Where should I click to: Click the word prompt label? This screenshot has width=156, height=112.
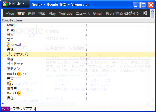click(x=5, y=108)
